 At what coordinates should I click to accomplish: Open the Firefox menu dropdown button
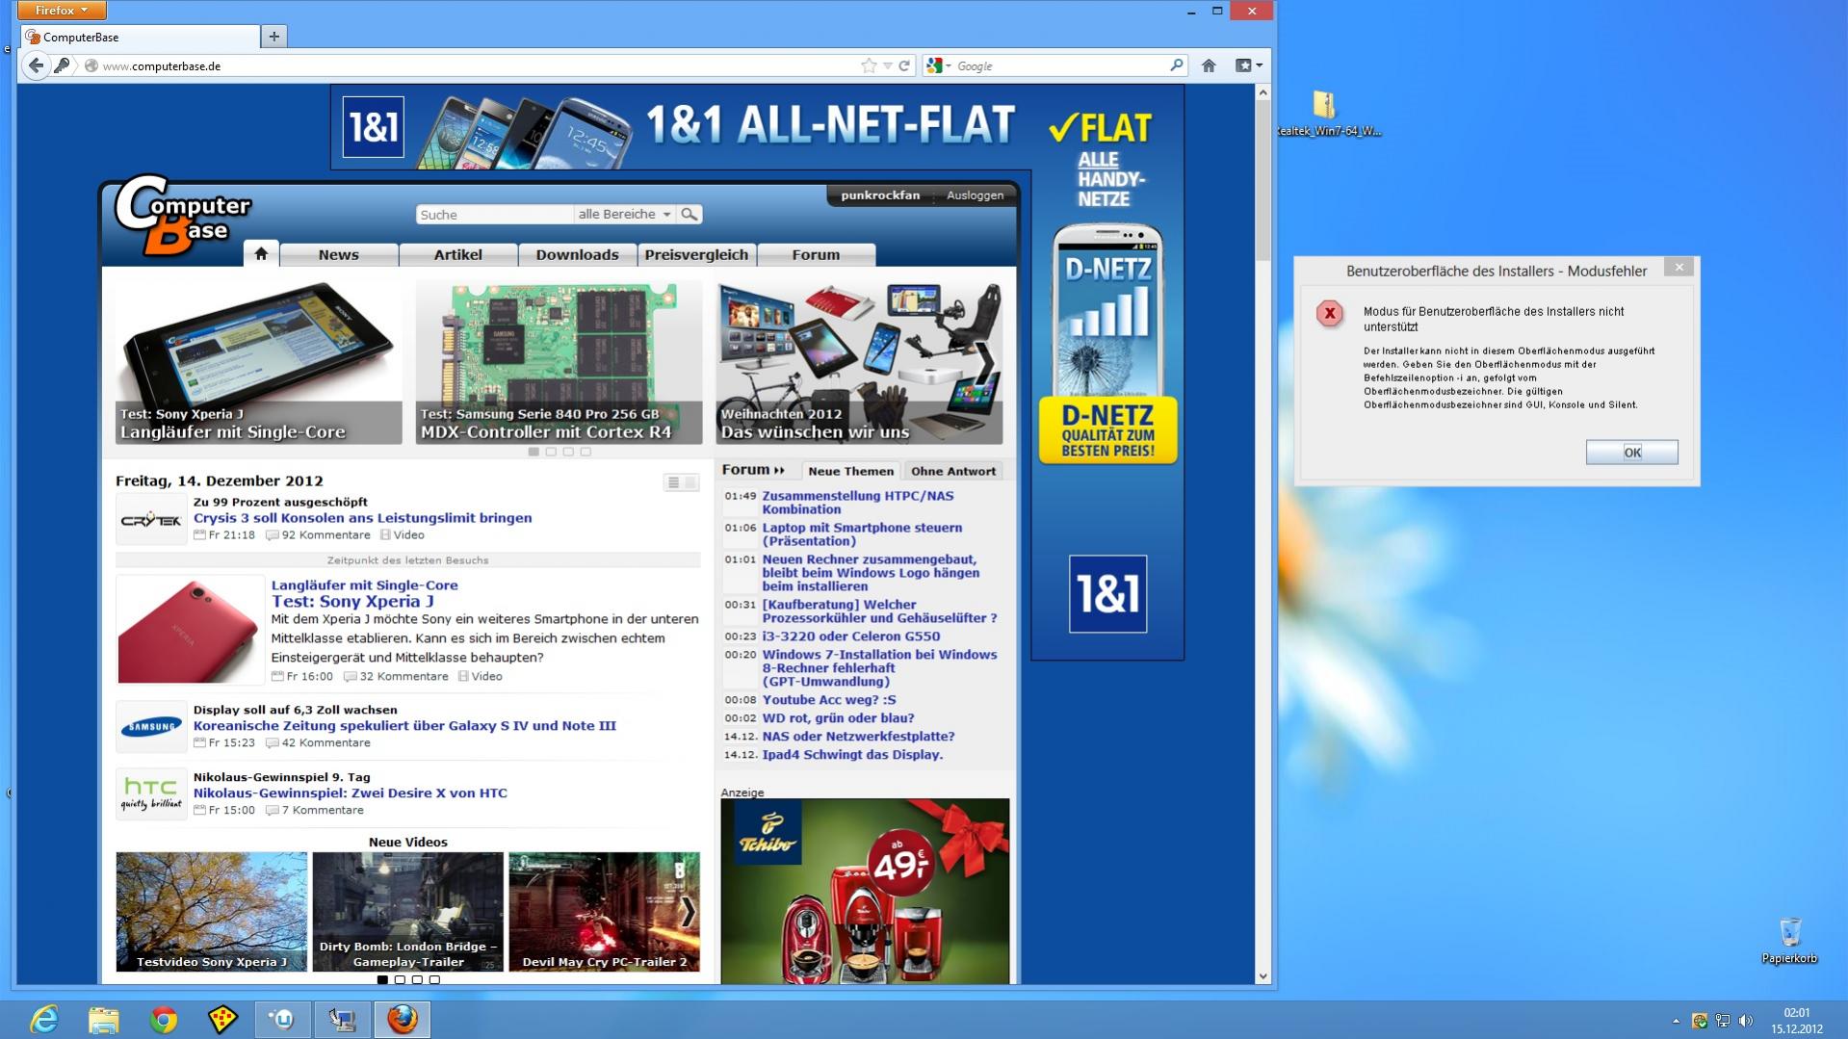click(62, 10)
